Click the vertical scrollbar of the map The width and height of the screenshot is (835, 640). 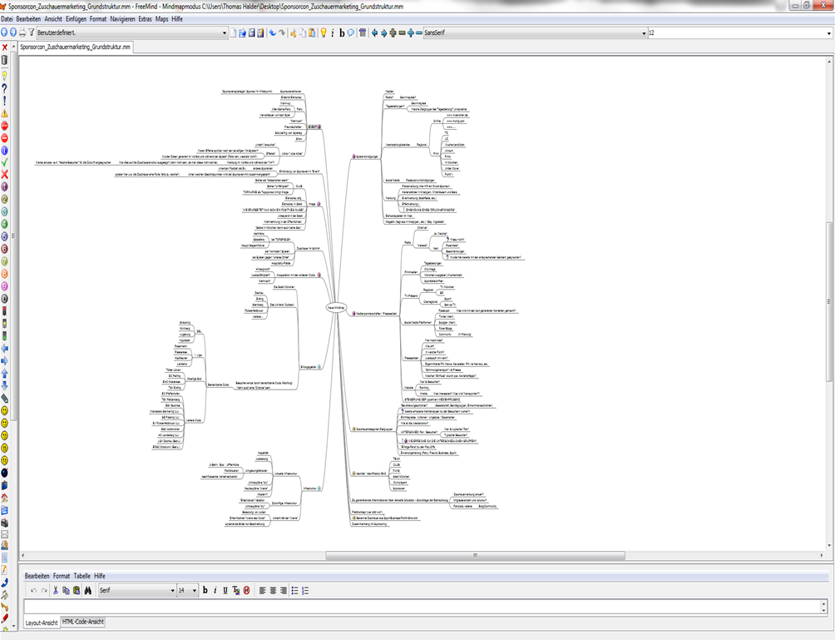(828, 301)
